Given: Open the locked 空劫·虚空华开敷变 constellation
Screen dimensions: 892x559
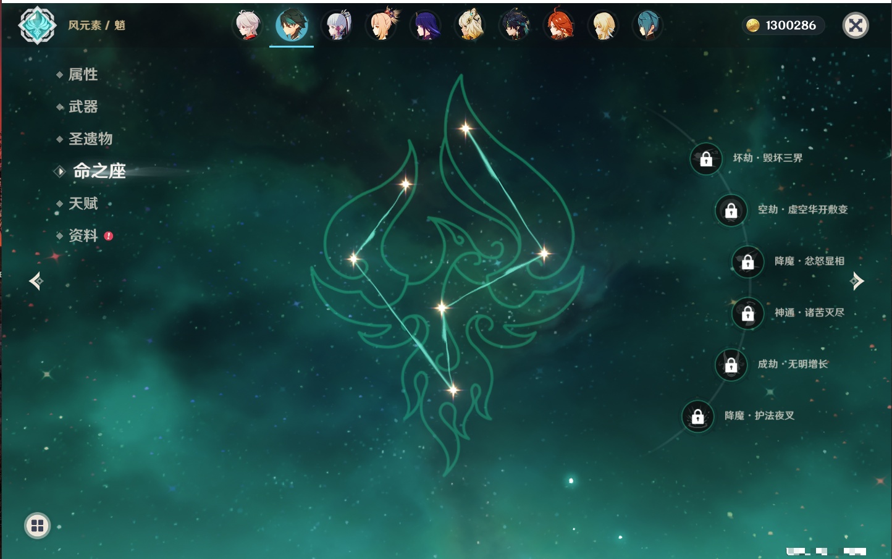Looking at the screenshot, I should pos(731,211).
